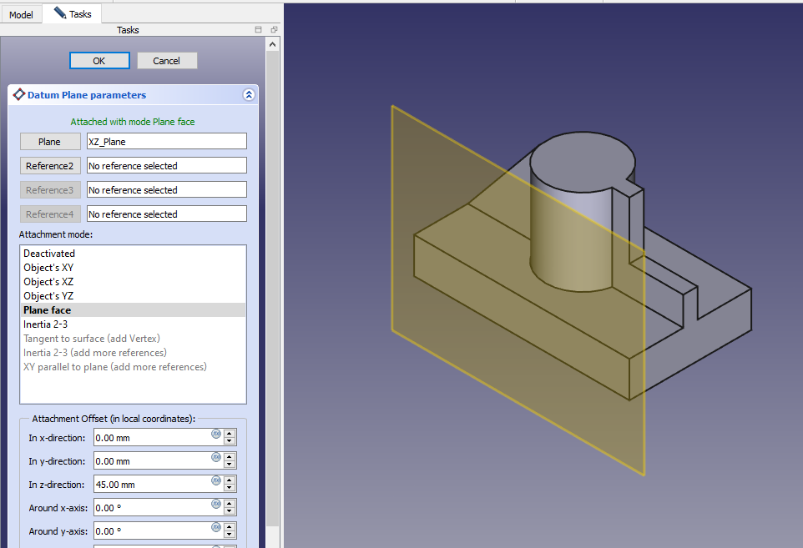Open expression editor for Around x-axis
Image resolution: width=803 pixels, height=548 pixels.
pyautogui.click(x=215, y=504)
